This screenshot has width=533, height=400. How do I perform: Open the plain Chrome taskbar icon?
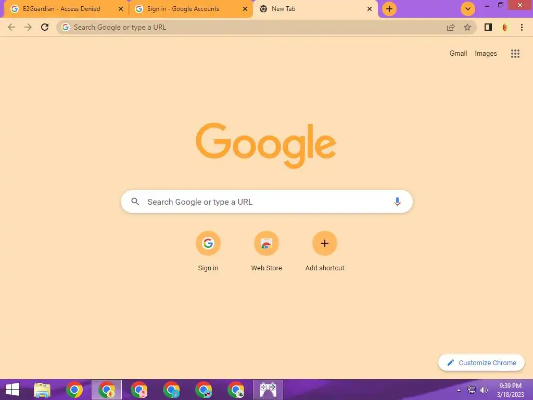[x=74, y=390]
